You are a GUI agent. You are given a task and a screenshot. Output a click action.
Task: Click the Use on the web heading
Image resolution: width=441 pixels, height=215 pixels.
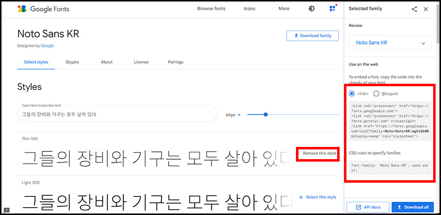(364, 64)
